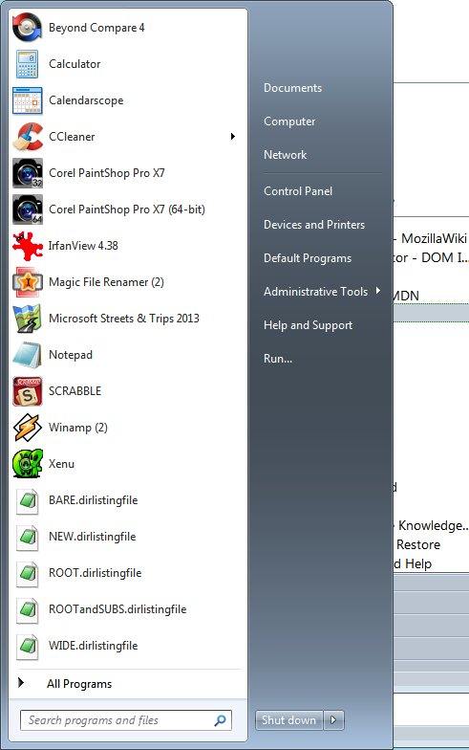469x750 pixels.
Task: Click the Xenu green icon
Action: click(27, 463)
